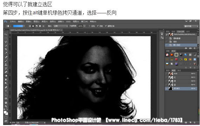Select the Move tool in the toolbox
200x126 pixels.
6,34
